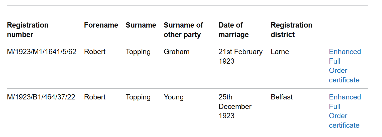Click the Surname column header
This screenshot has height=137, width=382.
141,25
